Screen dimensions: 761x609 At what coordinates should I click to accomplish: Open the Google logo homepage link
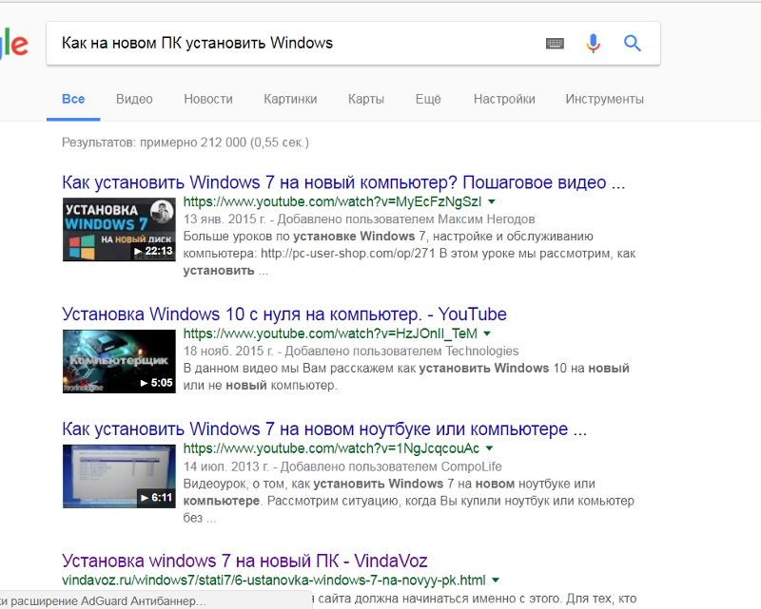[13, 45]
